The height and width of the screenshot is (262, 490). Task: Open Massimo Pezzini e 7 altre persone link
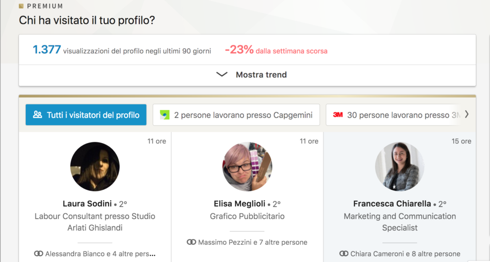pos(252,242)
